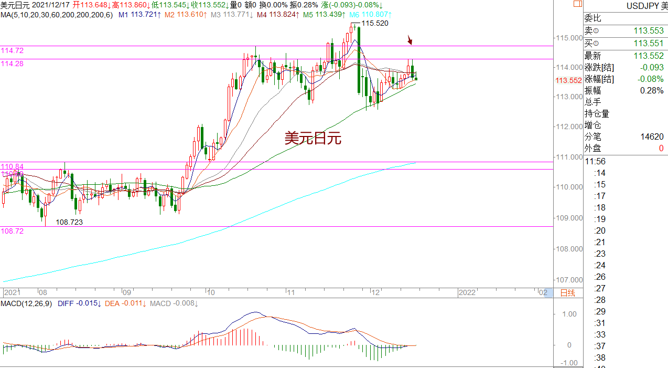Click the sell price 113.553

tap(649, 31)
